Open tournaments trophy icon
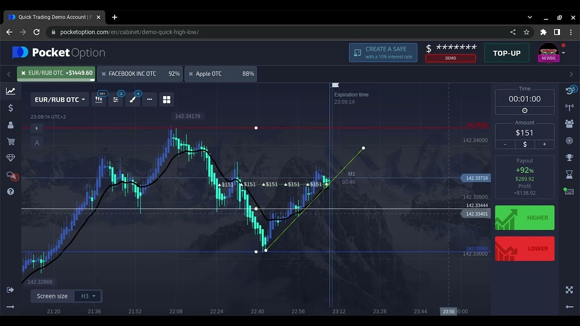Image resolution: width=580 pixels, height=326 pixels. coord(569,158)
